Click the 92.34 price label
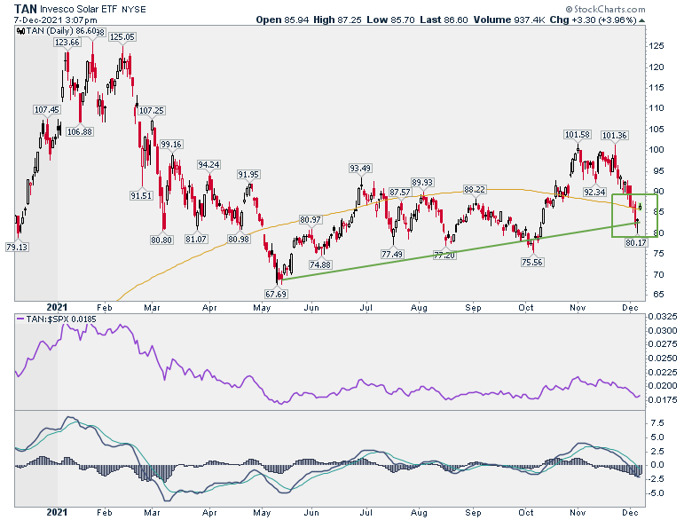 (x=594, y=192)
